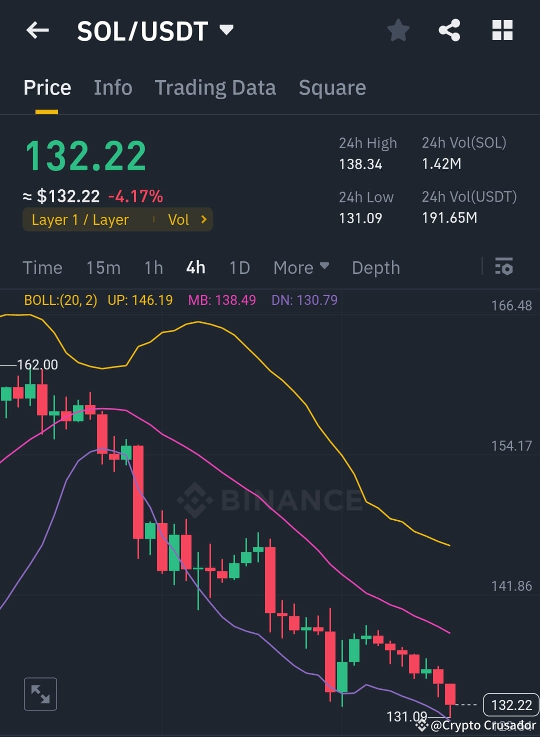
Task: Expand the More timeframe dropdown
Action: 300,267
